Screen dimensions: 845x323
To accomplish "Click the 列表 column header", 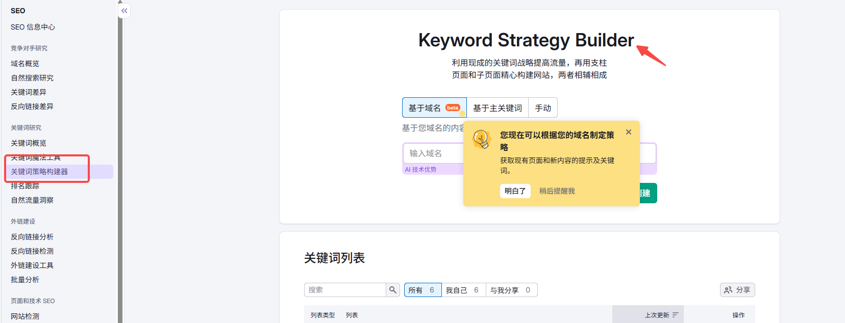I will [352, 315].
